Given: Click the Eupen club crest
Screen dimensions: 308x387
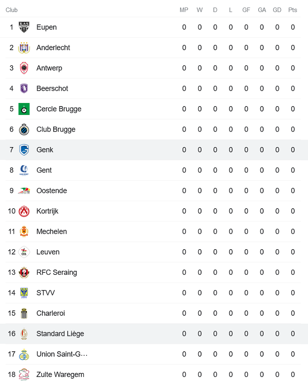Looking at the screenshot, I should (x=24, y=27).
